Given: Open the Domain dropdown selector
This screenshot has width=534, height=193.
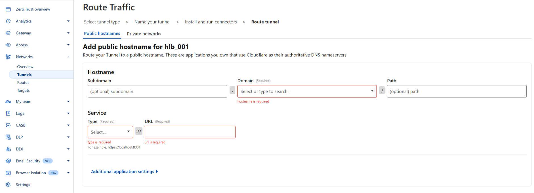Looking at the screenshot, I should pyautogui.click(x=307, y=91).
